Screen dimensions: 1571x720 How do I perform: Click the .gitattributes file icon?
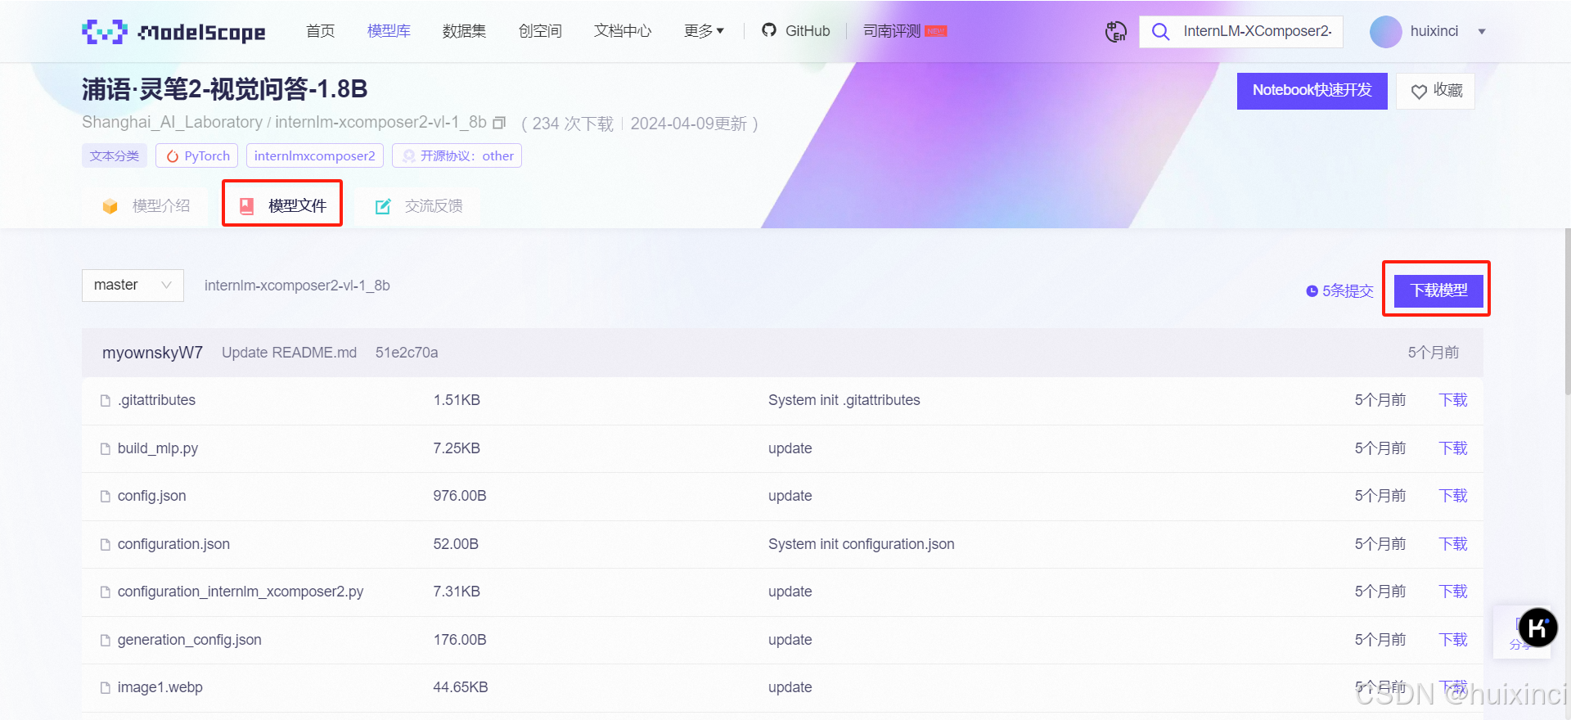[105, 401]
